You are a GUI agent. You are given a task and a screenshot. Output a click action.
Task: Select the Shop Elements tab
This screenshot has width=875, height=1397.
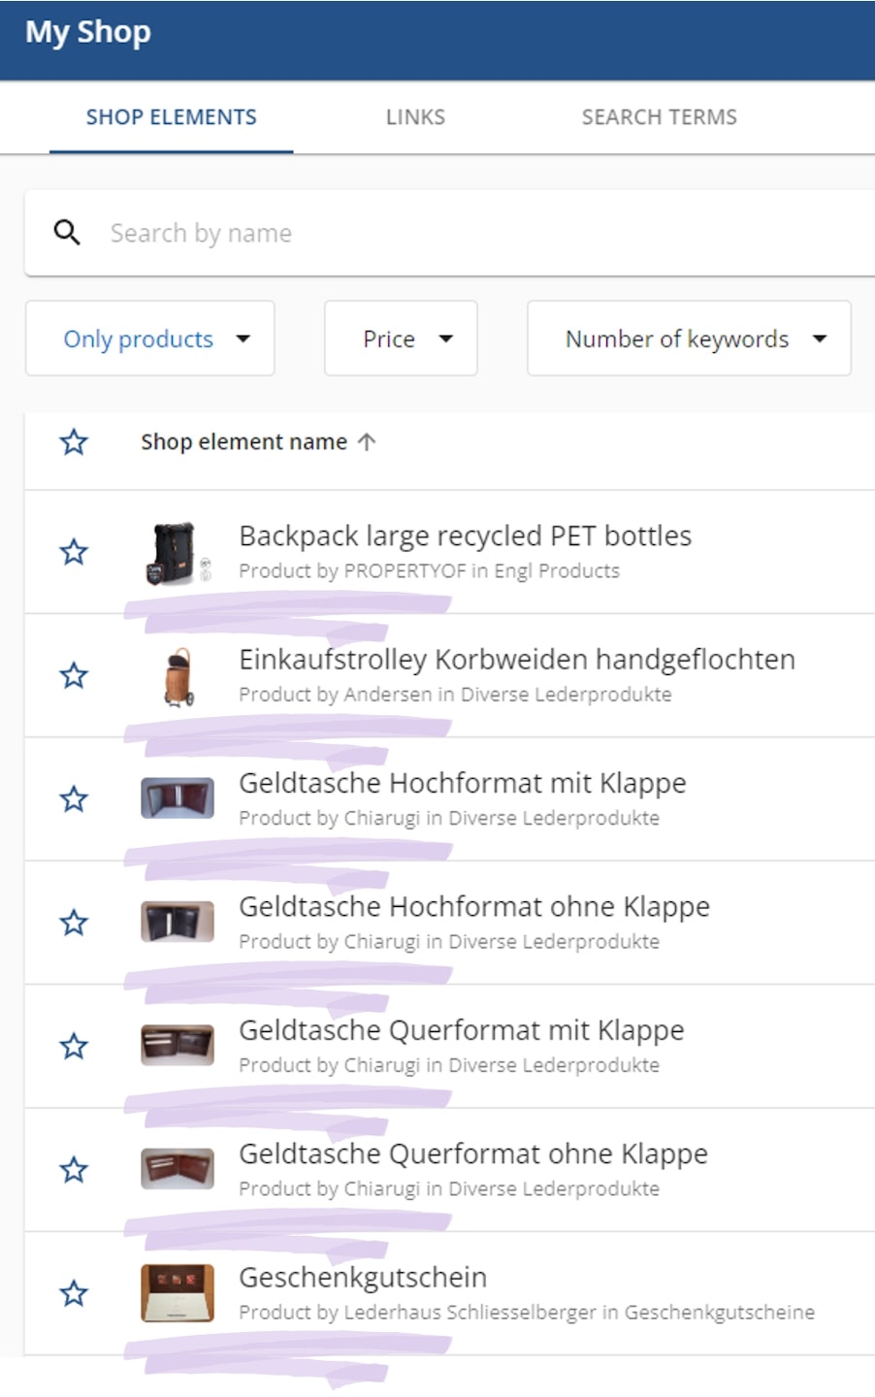(171, 117)
